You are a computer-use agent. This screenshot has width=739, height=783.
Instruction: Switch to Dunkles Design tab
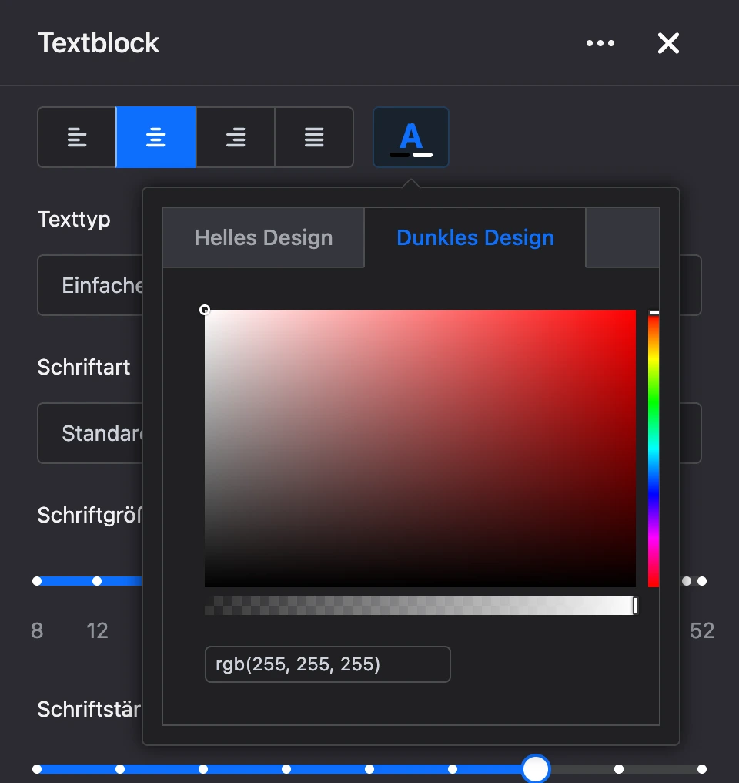475,237
